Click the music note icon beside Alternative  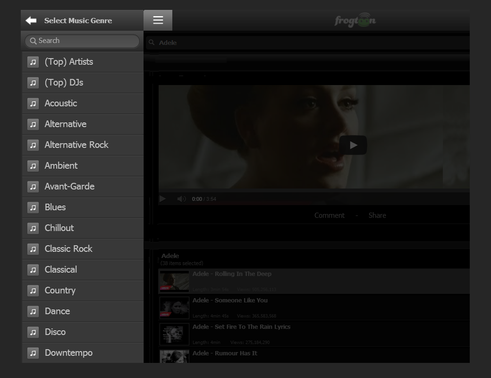click(x=33, y=124)
